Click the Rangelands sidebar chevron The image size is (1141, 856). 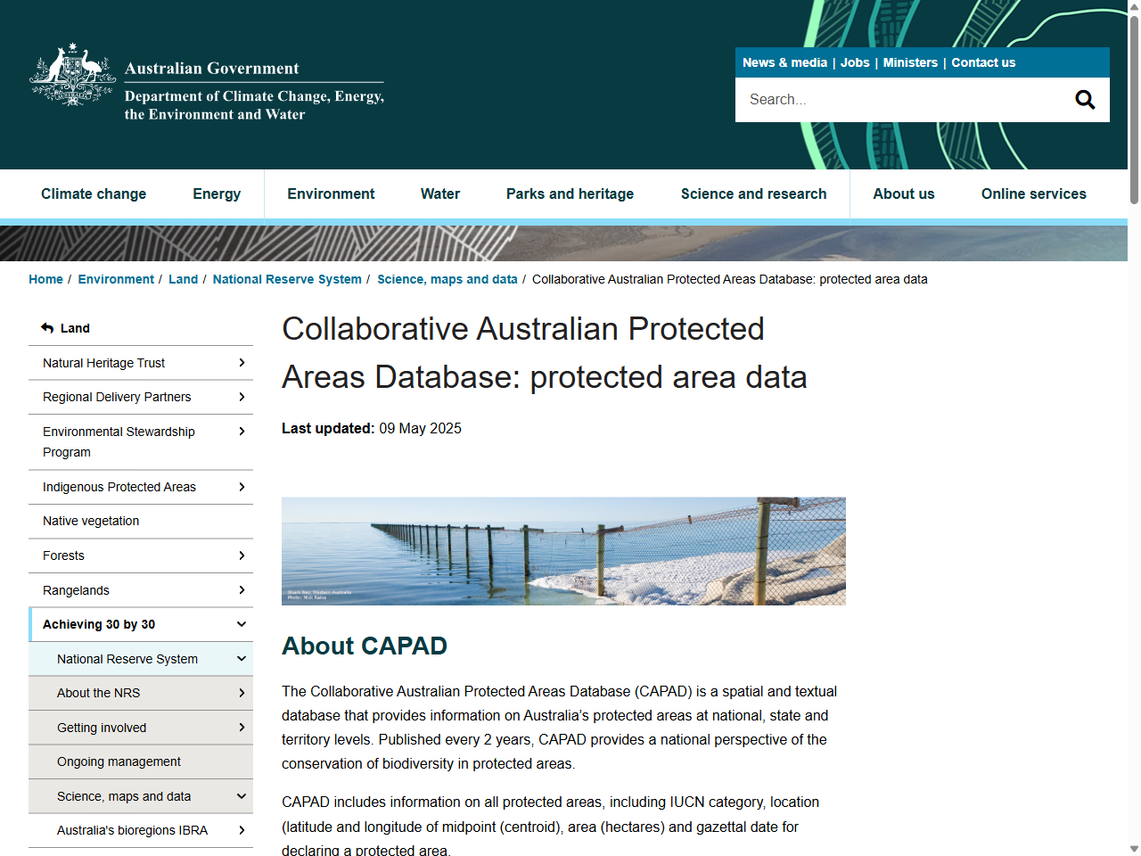click(242, 589)
